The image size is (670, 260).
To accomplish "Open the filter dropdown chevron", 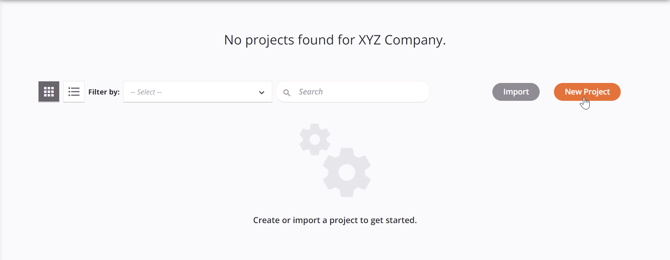I will pos(261,92).
